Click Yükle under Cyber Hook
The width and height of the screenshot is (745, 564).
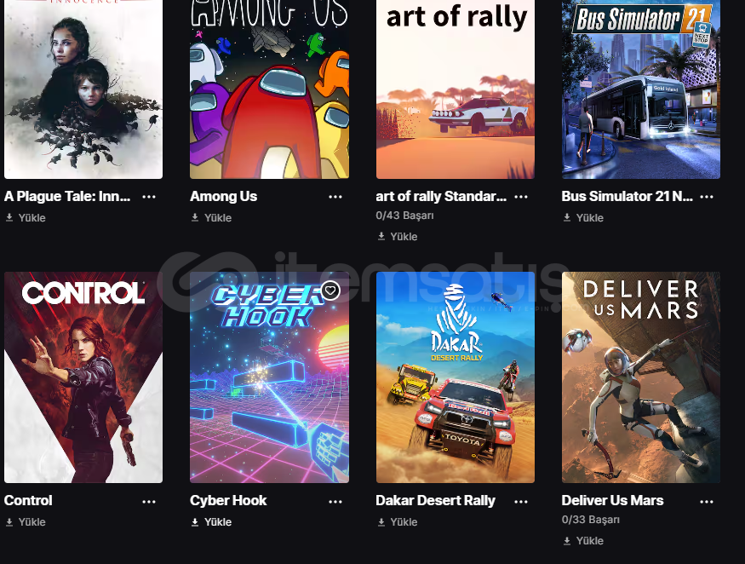pyautogui.click(x=211, y=522)
